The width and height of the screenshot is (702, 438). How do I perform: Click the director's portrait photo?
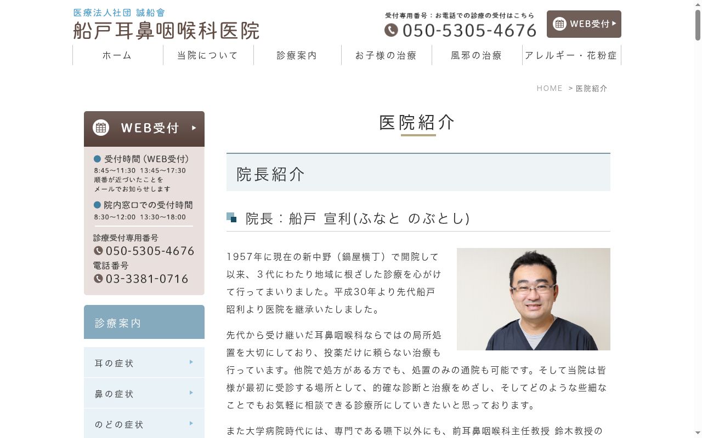(x=534, y=299)
